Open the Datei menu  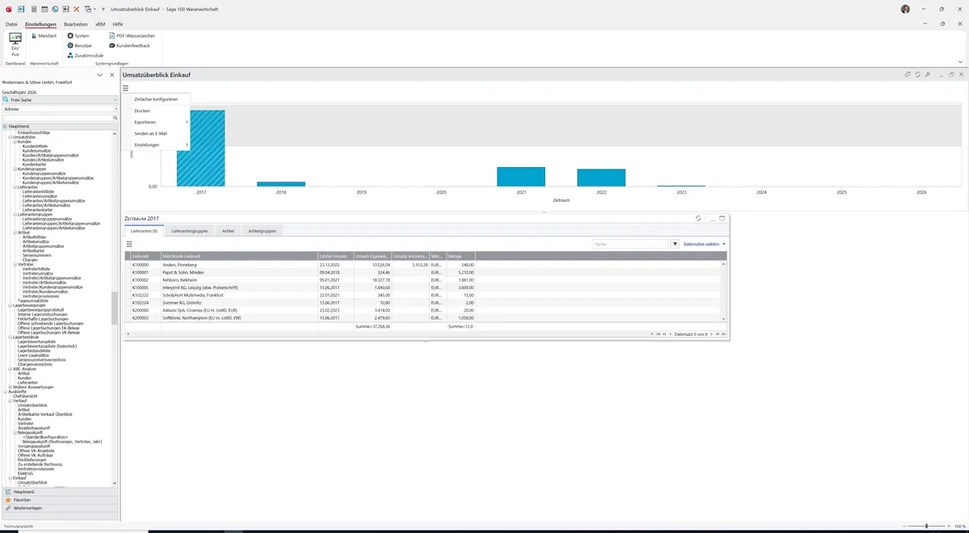click(x=11, y=24)
